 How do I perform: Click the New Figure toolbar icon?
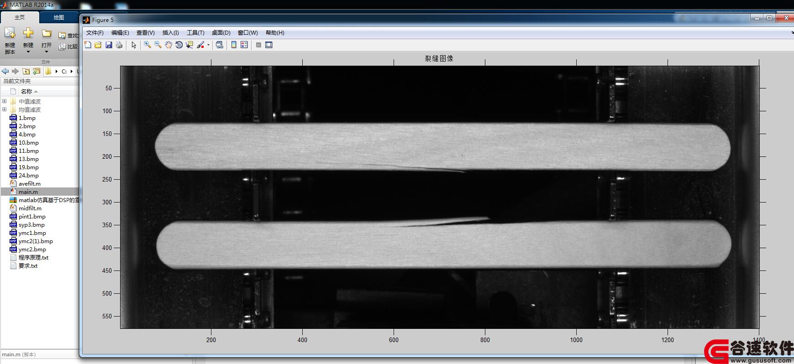(88, 45)
